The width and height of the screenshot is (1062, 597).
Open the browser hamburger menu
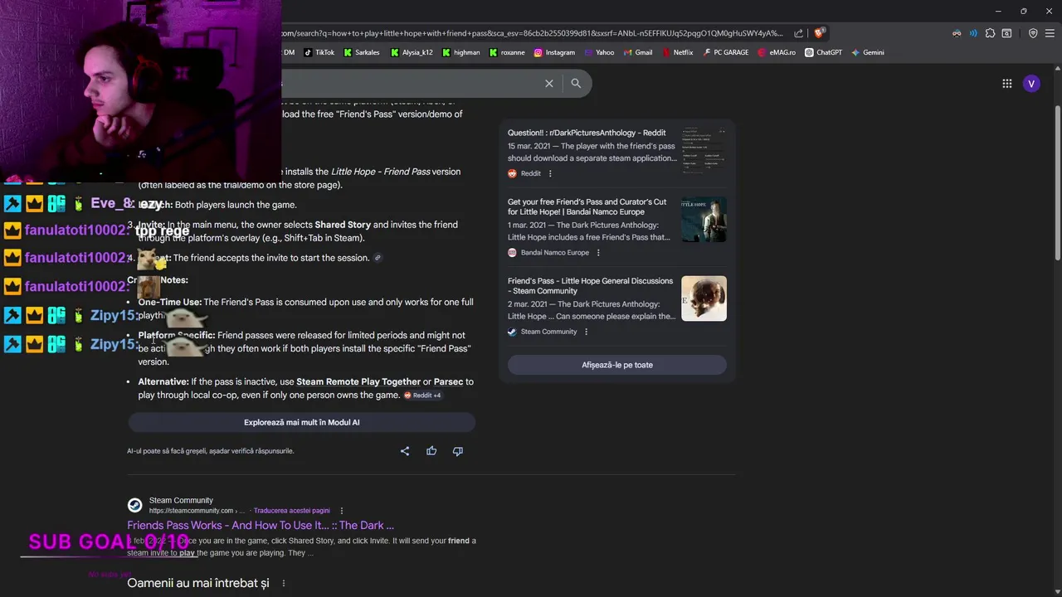click(1049, 33)
